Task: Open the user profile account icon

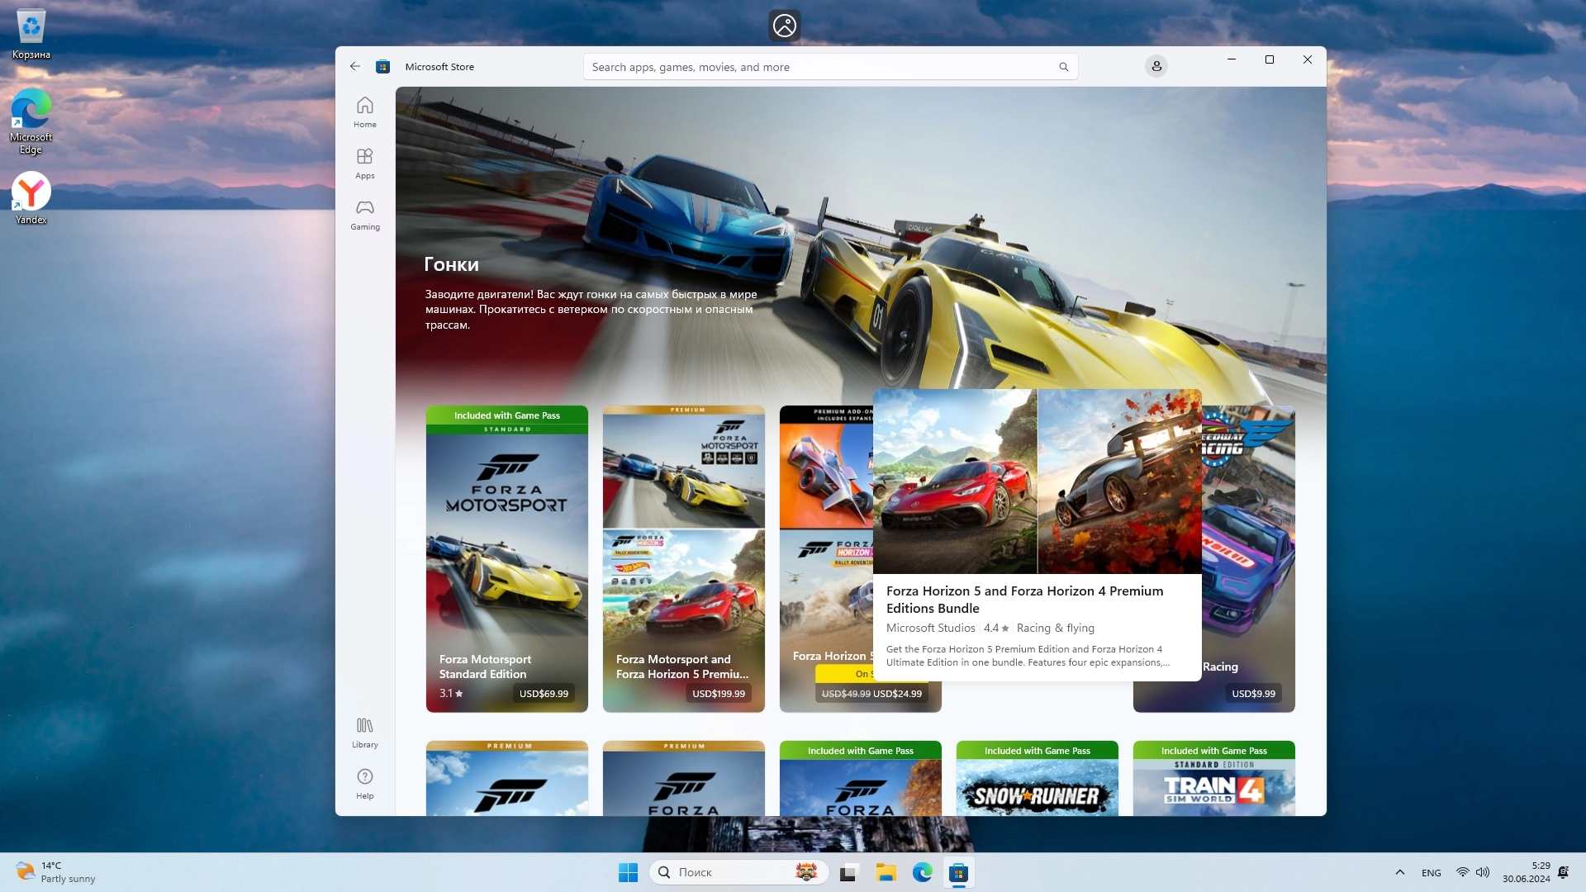Action: point(1156,66)
